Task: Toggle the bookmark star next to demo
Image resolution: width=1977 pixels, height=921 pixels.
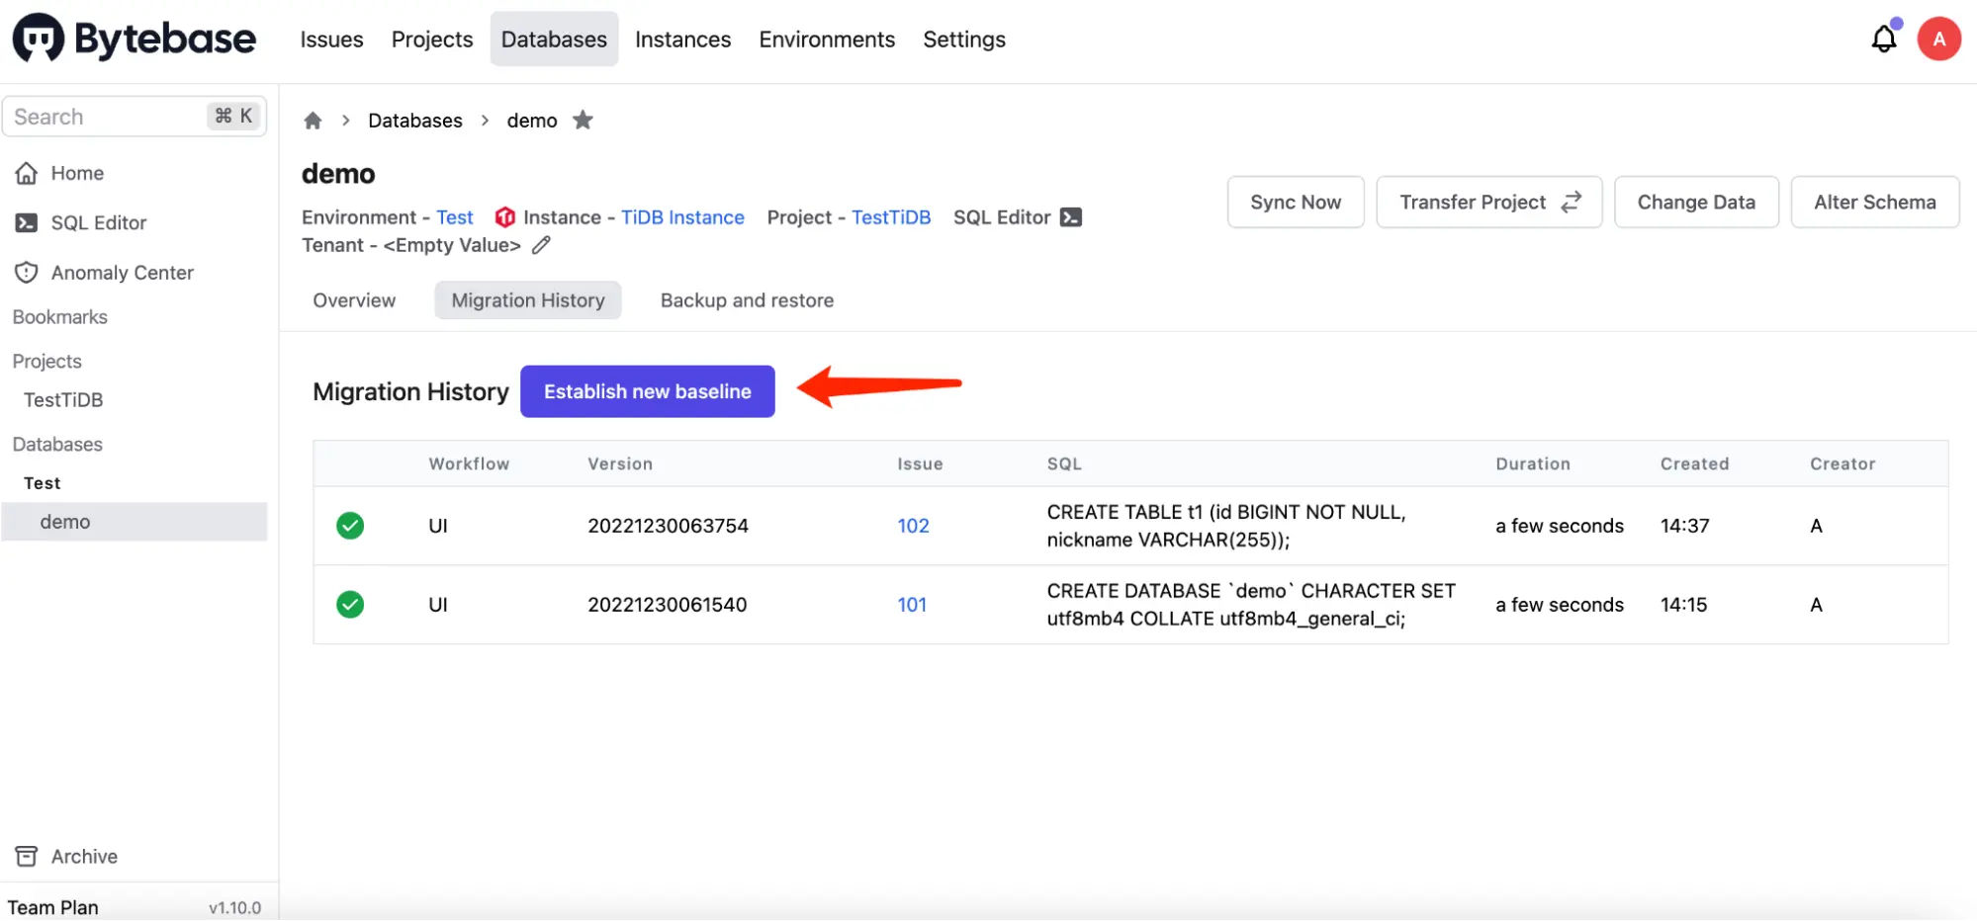Action: pyautogui.click(x=583, y=120)
